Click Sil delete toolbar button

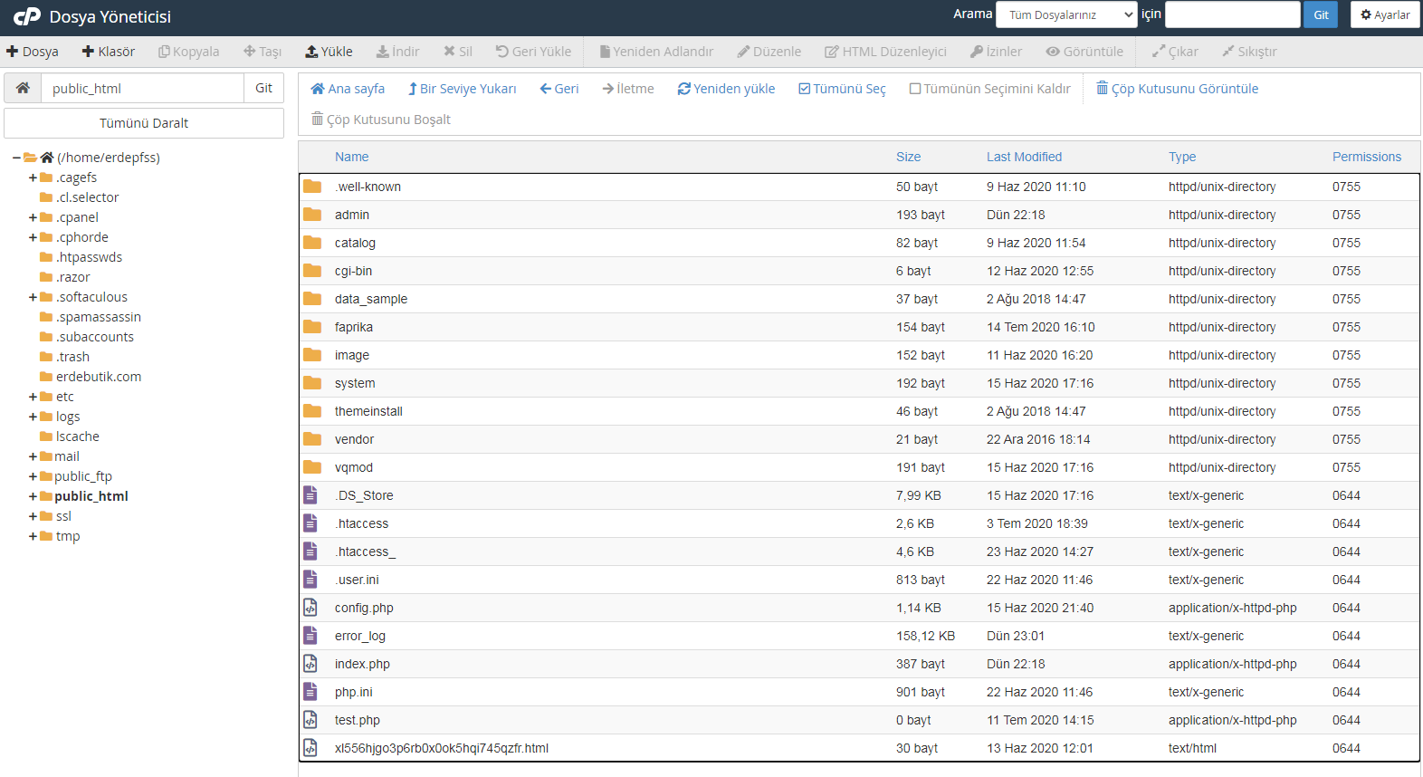pyautogui.click(x=458, y=52)
